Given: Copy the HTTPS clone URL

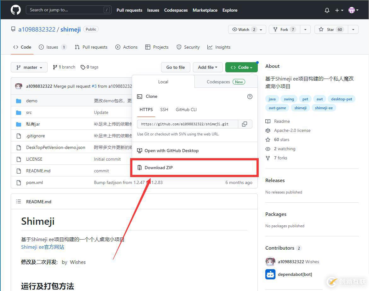Looking at the screenshot, I should 245,124.
